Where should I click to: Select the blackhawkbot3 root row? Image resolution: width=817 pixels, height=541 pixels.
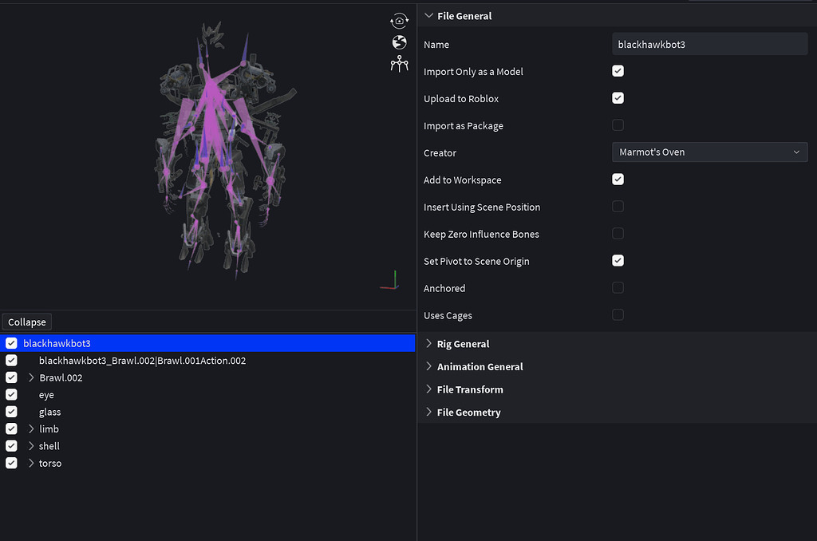[x=207, y=343]
